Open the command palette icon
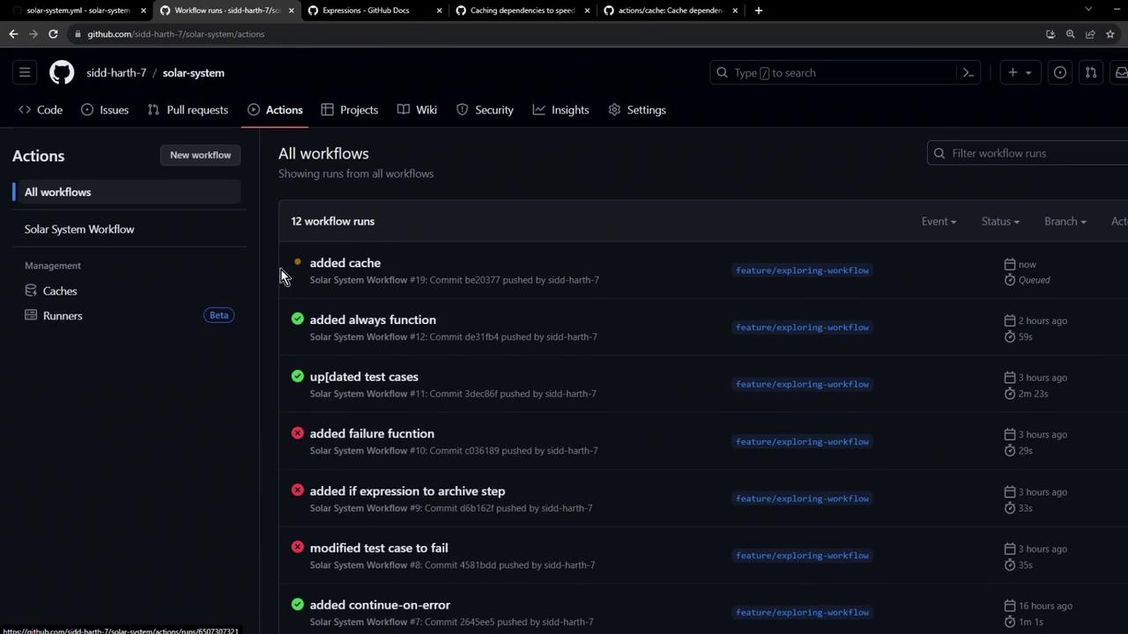This screenshot has height=634, width=1128. pyautogui.click(x=968, y=73)
